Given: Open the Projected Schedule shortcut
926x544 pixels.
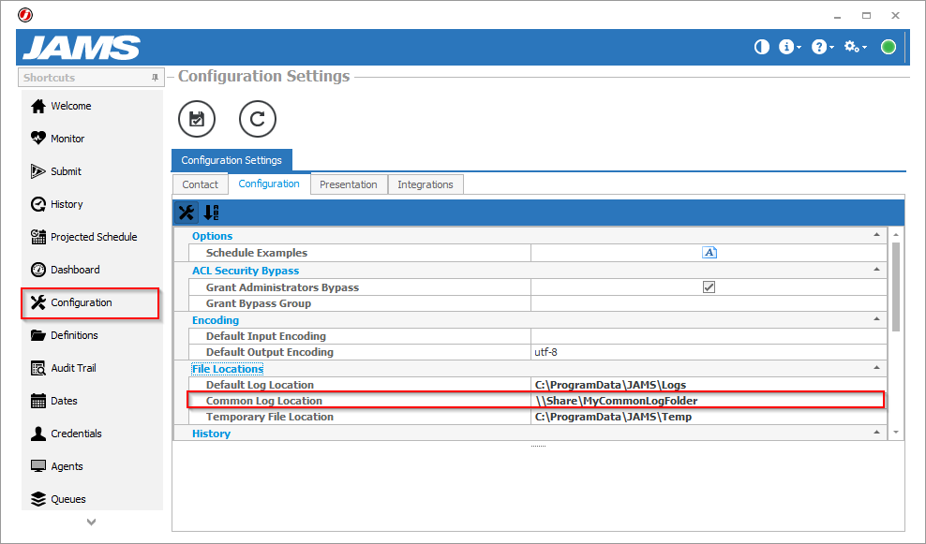Looking at the screenshot, I should [83, 237].
